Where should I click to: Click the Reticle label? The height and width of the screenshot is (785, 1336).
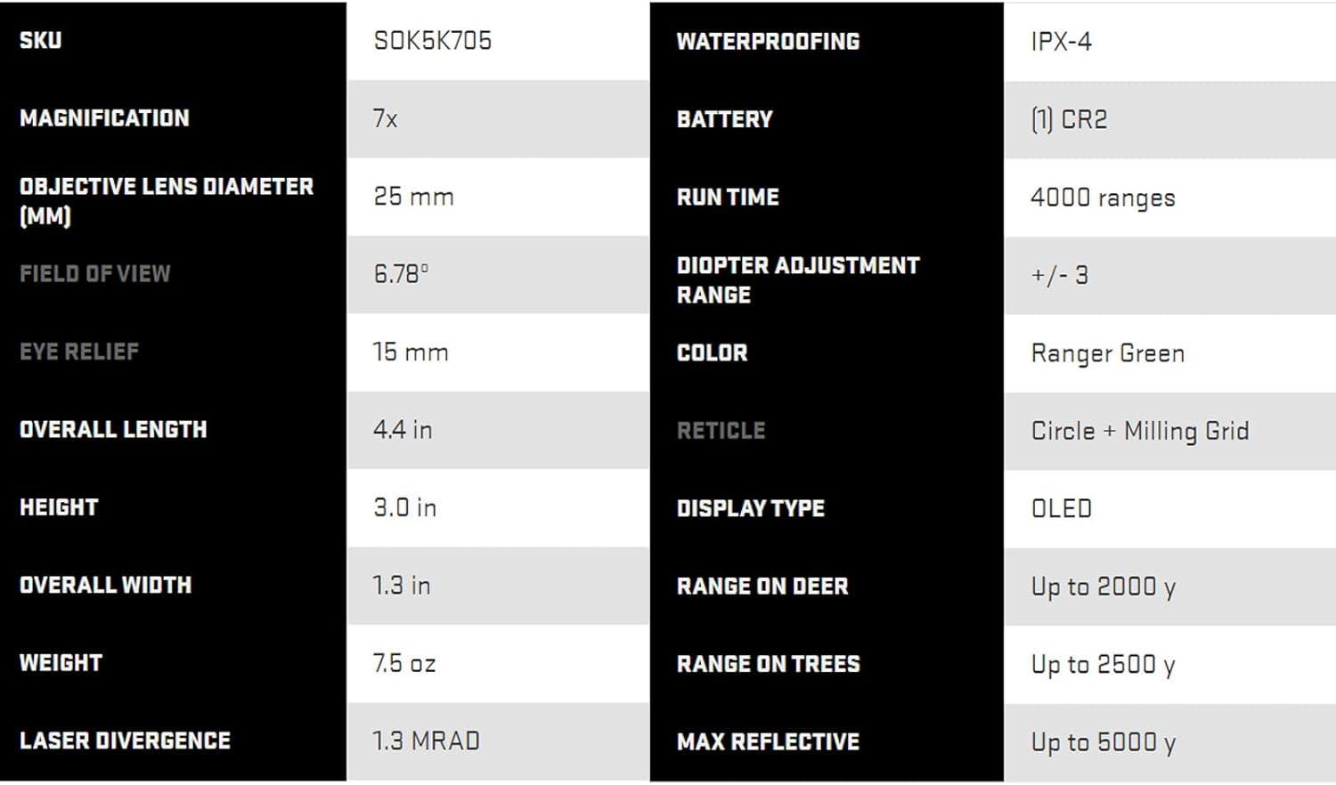point(721,431)
